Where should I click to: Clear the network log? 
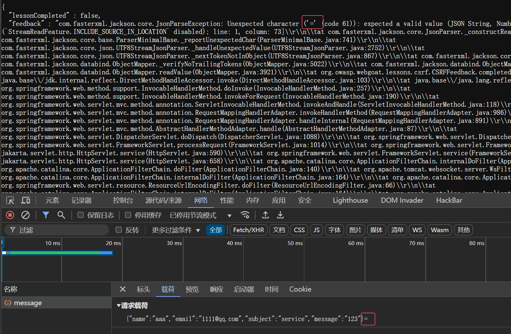point(26,215)
